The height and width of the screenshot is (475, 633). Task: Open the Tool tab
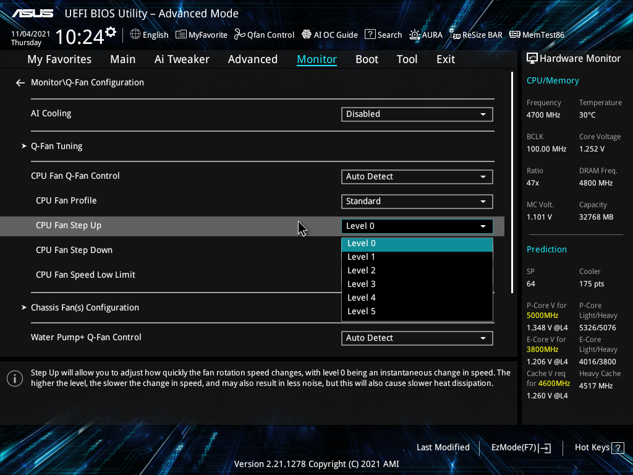407,59
